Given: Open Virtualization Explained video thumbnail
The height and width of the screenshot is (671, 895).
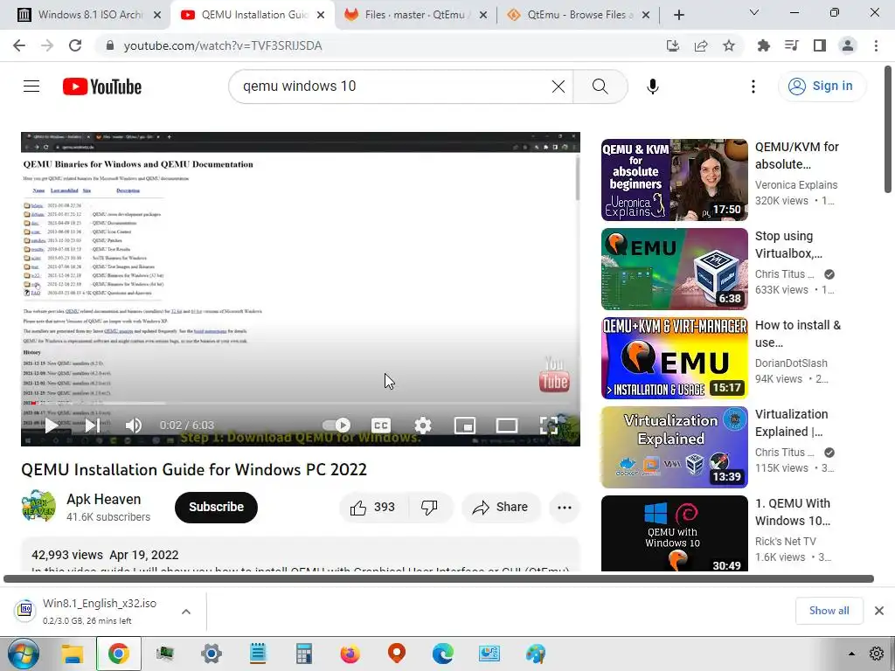Looking at the screenshot, I should 674,446.
